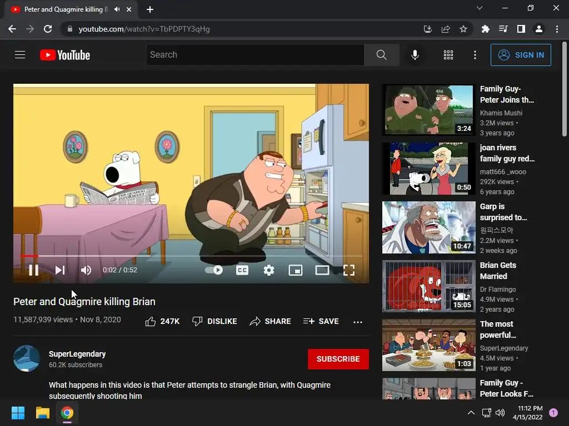Like the video with 247K likes

click(x=162, y=321)
